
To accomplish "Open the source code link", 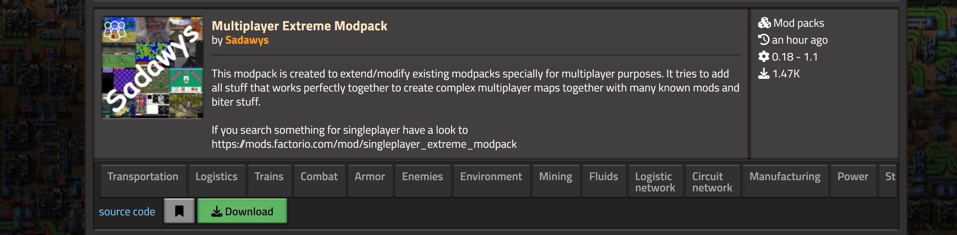I will [127, 211].
